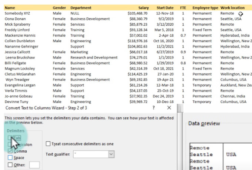Screen dimensions: 252x170
Task: Click the cell Collen Dunbleton
Action: coord(20,41)
